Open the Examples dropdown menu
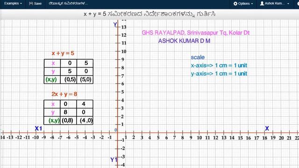This screenshot has height=168, width=299. pyautogui.click(x=13, y=3)
